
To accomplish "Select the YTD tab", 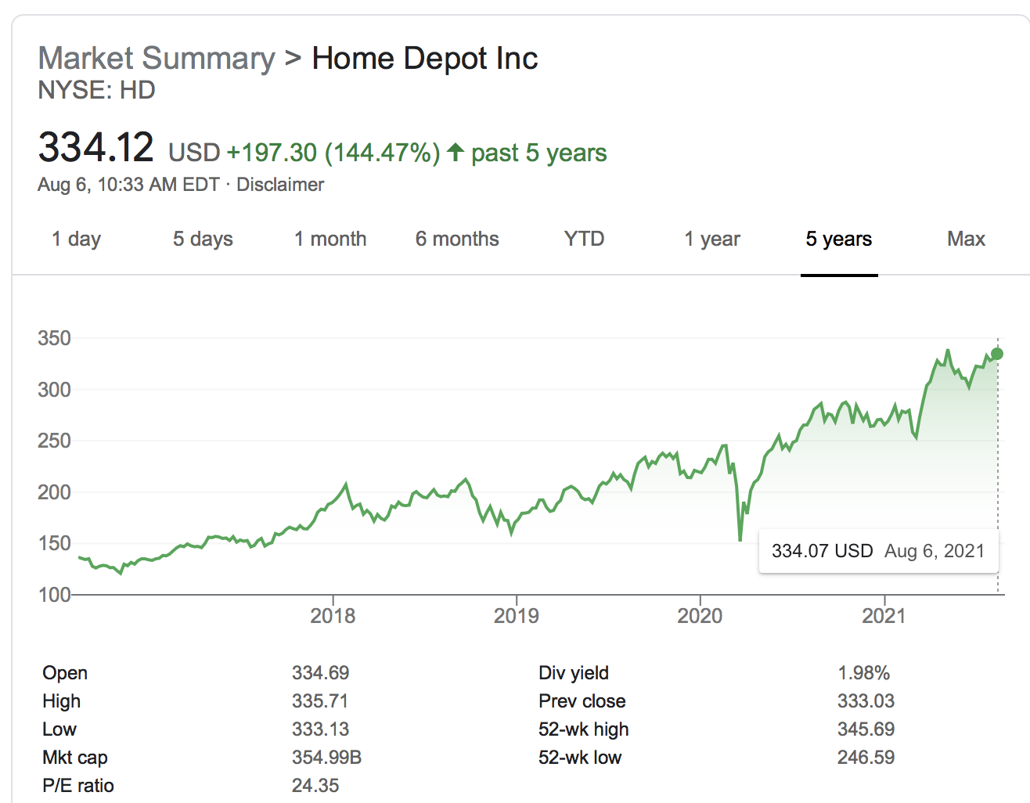I will click(x=584, y=239).
